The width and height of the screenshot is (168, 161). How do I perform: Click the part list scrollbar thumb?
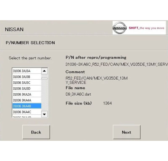(x=45, y=78)
